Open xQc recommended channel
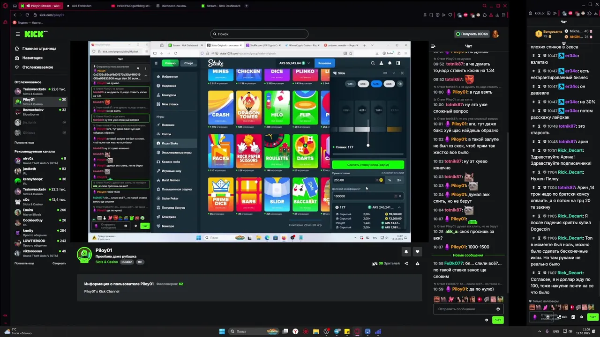Screen dimensions: 600x337 40,202
